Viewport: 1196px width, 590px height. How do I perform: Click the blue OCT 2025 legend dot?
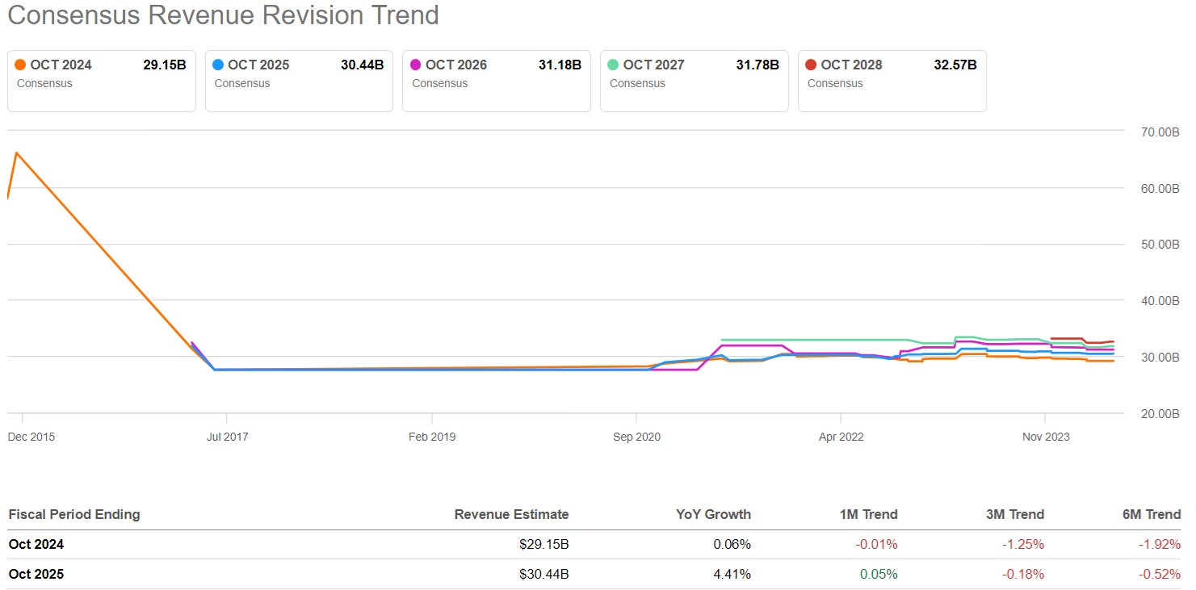[219, 65]
